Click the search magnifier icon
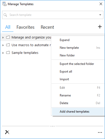 pos(5,15)
